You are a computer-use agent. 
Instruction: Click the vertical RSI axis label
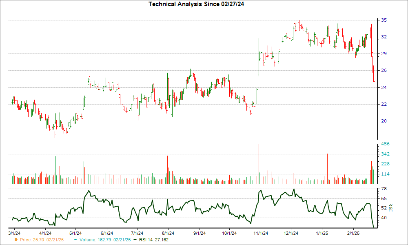point(390,208)
